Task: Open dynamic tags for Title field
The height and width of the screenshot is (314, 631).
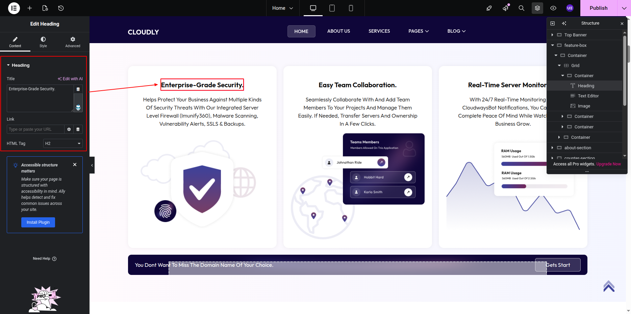Action: point(78,89)
